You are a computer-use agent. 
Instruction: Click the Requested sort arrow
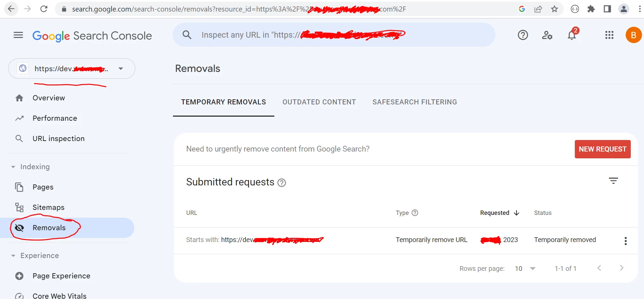click(516, 213)
